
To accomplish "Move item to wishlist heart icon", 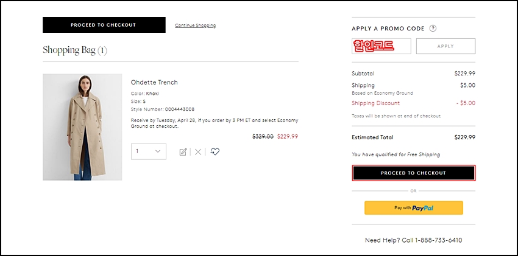I will 215,151.
